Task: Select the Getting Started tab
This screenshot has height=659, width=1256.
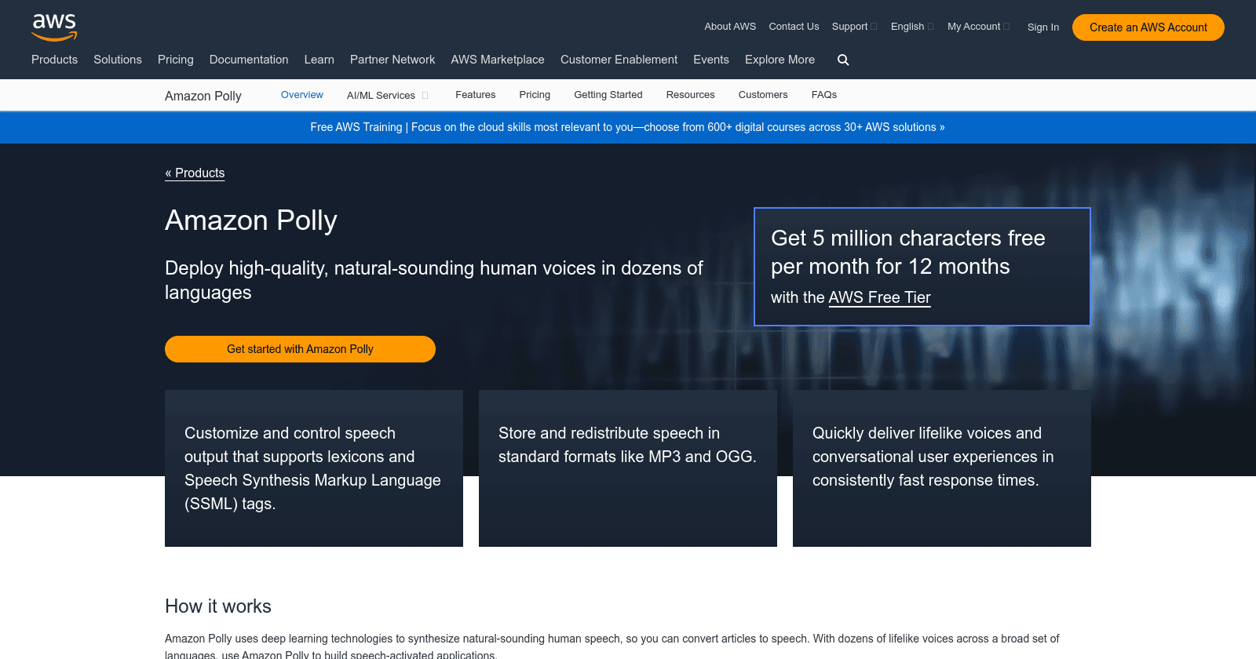Action: (608, 95)
